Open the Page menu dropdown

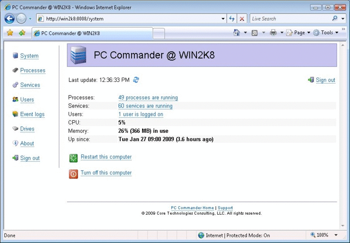pyautogui.click(x=298, y=33)
